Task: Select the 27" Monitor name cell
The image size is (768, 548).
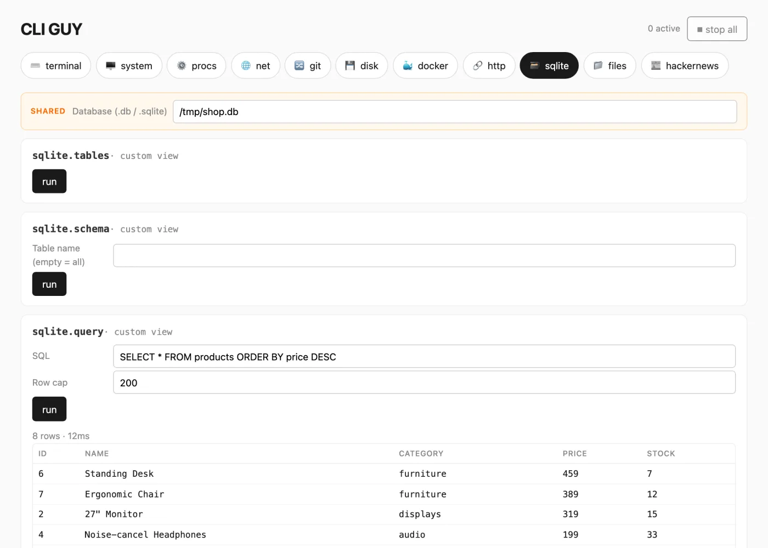Action: coord(114,514)
